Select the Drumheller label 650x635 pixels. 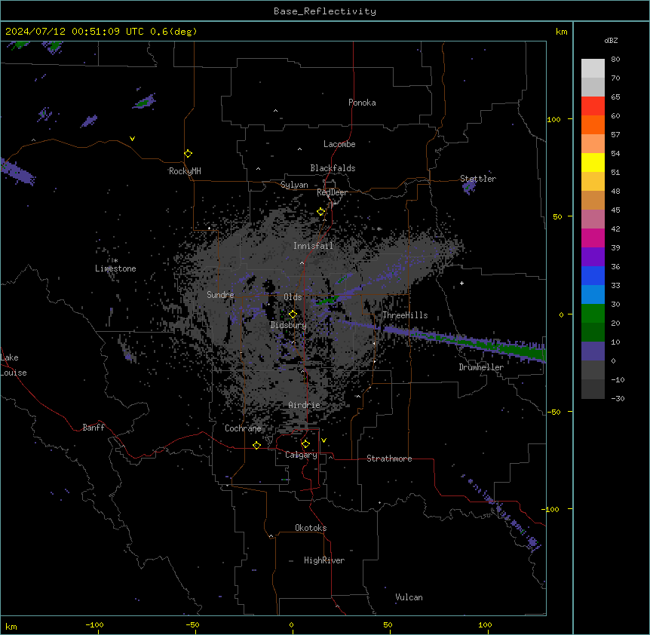pyautogui.click(x=481, y=367)
